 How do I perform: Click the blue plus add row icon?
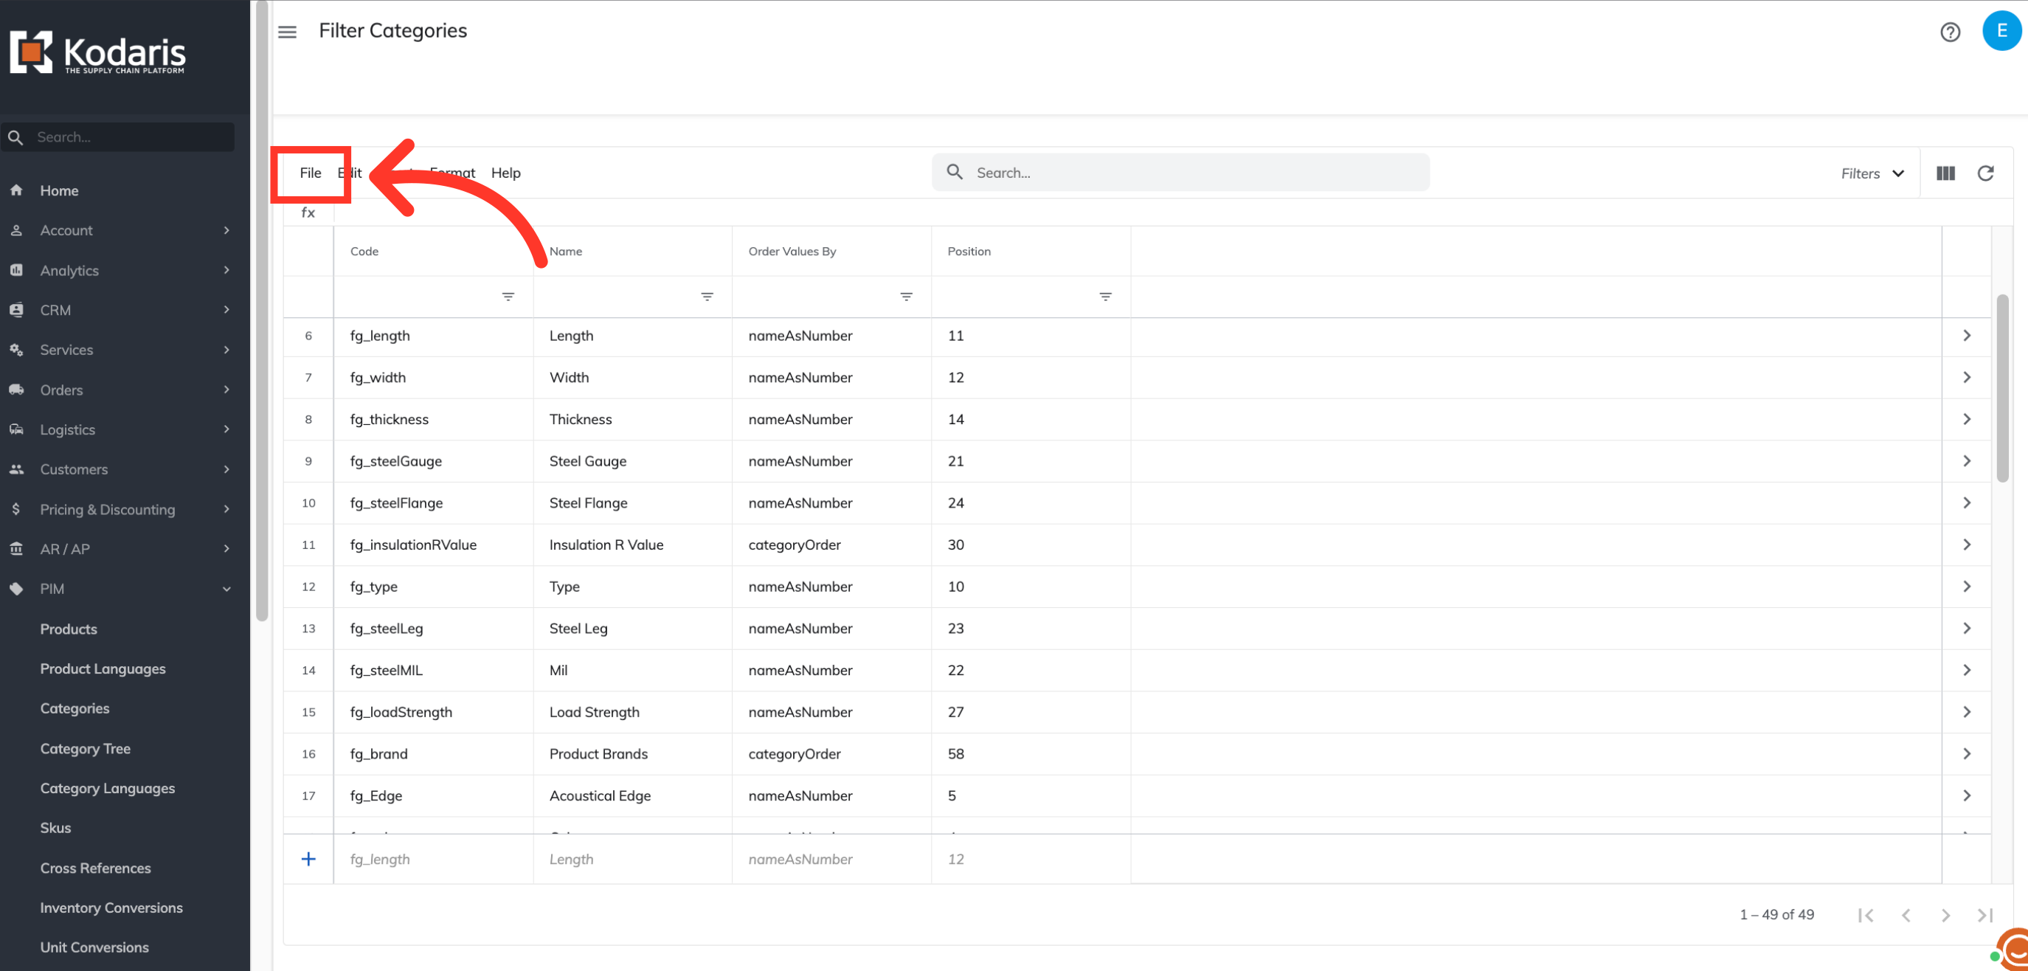(308, 858)
